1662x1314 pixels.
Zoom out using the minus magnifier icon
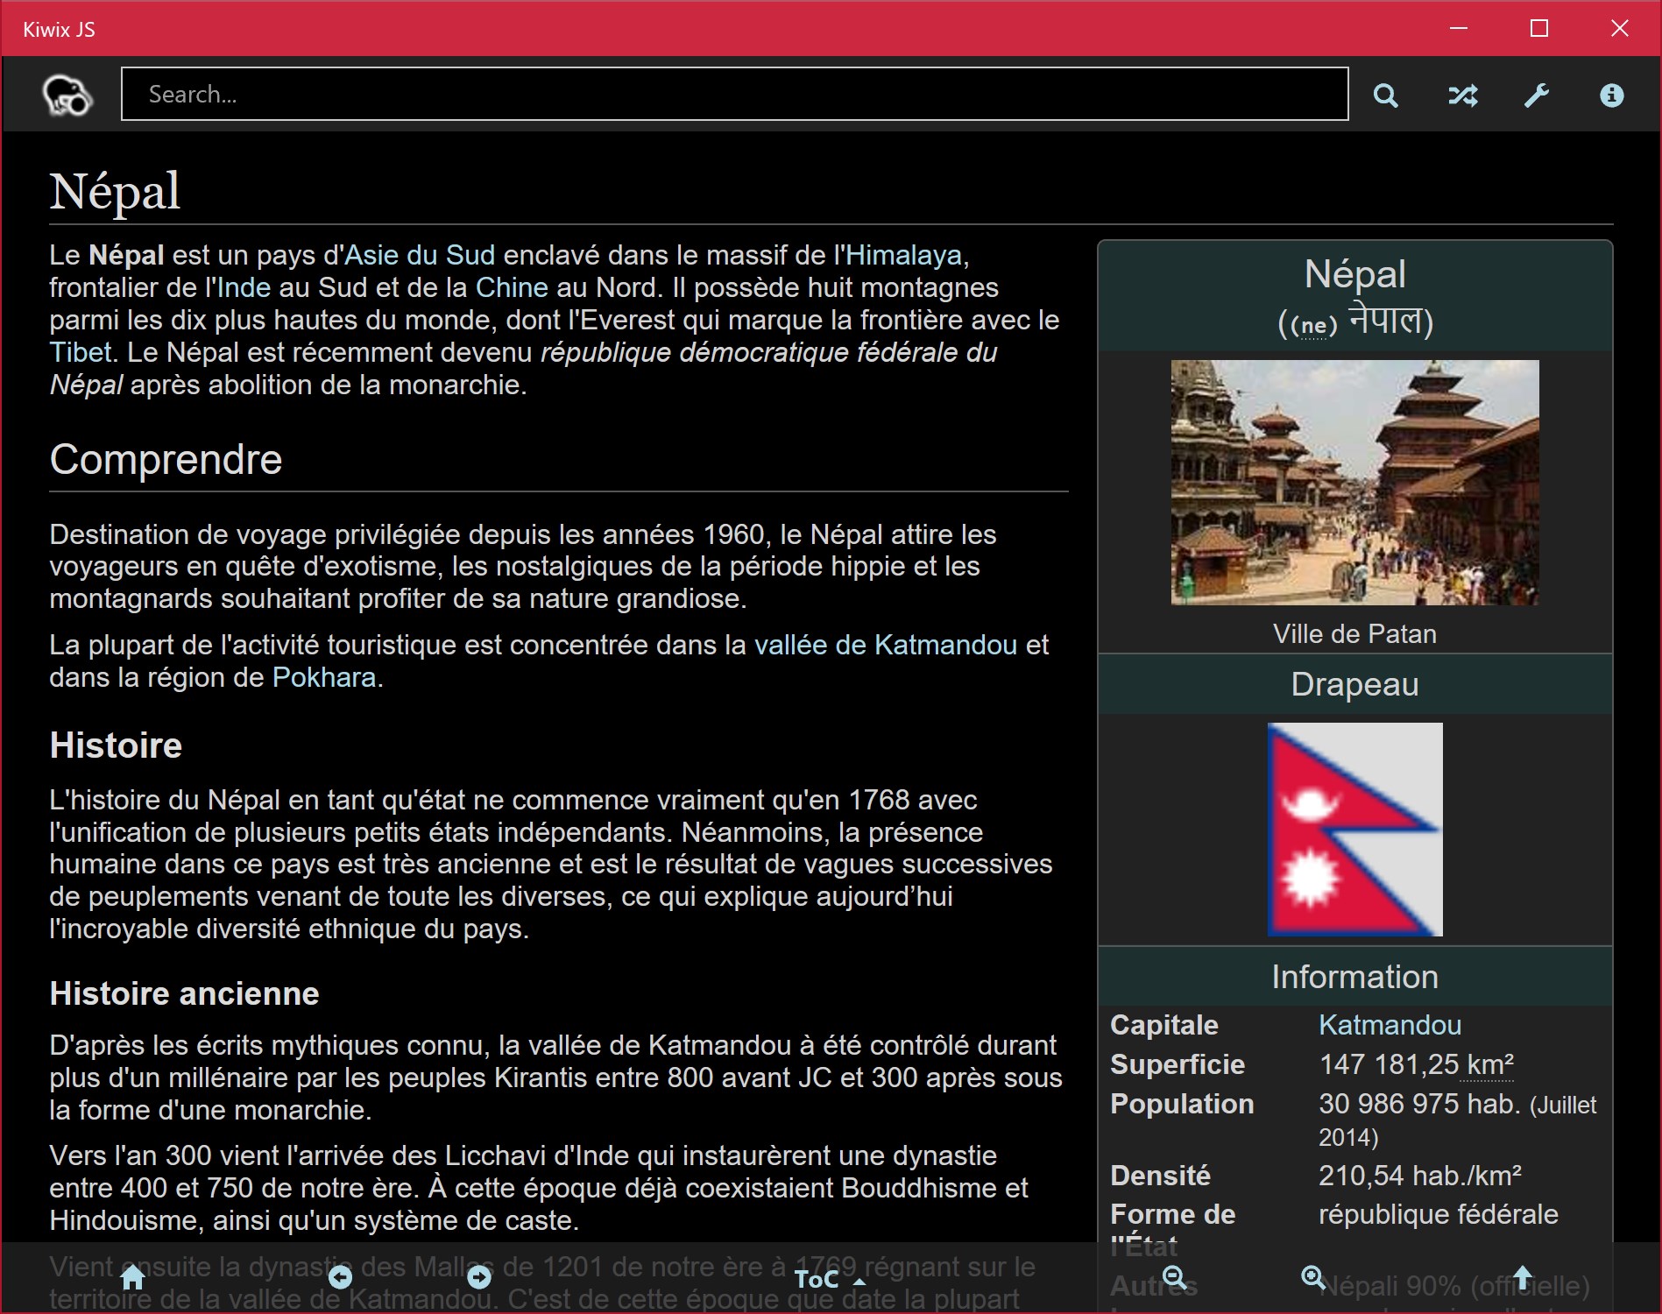coord(1174,1278)
